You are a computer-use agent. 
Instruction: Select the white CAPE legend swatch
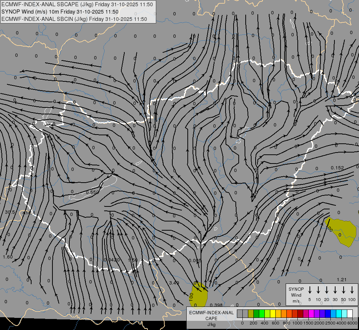pos(349,313)
